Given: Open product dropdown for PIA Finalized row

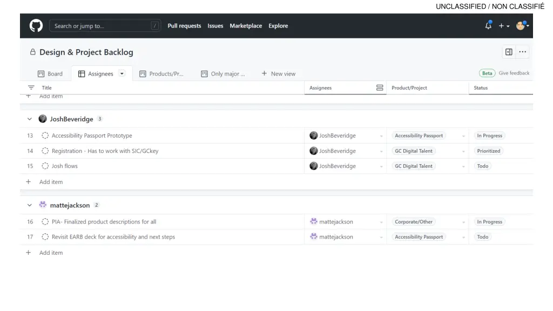Looking at the screenshot, I should 463,222.
